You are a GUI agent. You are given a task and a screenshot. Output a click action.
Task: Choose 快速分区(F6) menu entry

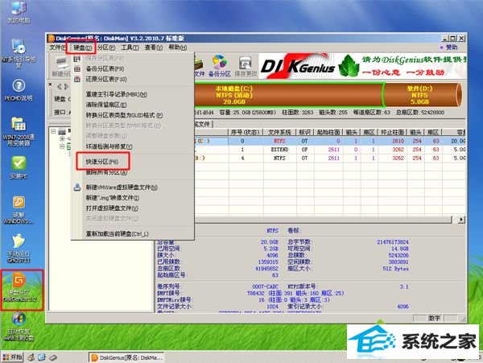point(102,161)
